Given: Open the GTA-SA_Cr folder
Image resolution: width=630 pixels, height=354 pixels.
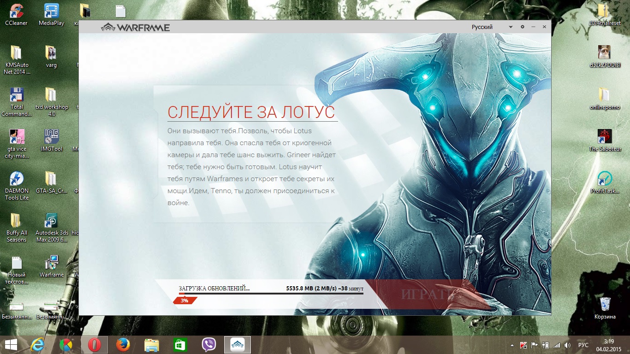Looking at the screenshot, I should coord(51,183).
